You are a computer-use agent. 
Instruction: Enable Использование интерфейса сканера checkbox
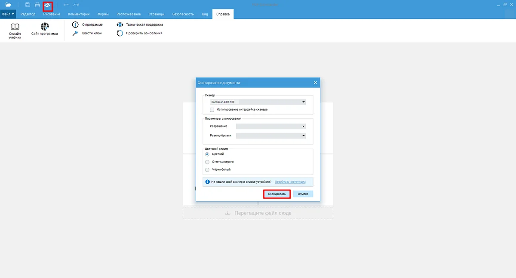coord(212,109)
